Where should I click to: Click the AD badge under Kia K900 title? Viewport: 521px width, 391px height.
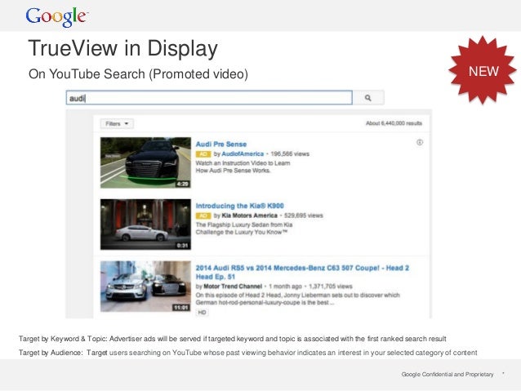click(x=203, y=215)
